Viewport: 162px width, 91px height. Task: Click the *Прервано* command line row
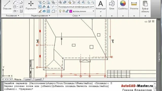[18, 89]
